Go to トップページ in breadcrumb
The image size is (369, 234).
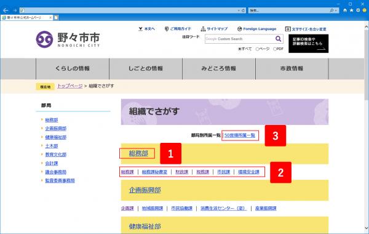(x=70, y=86)
